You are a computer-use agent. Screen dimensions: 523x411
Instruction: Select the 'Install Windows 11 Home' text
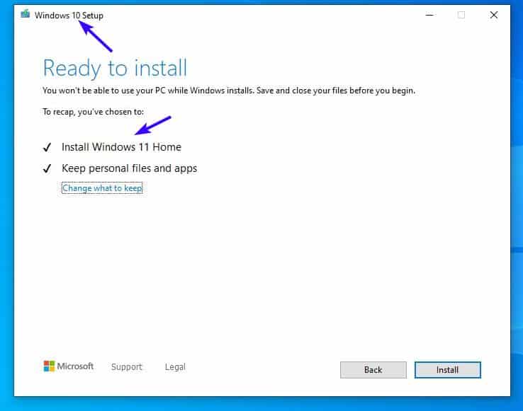121,147
